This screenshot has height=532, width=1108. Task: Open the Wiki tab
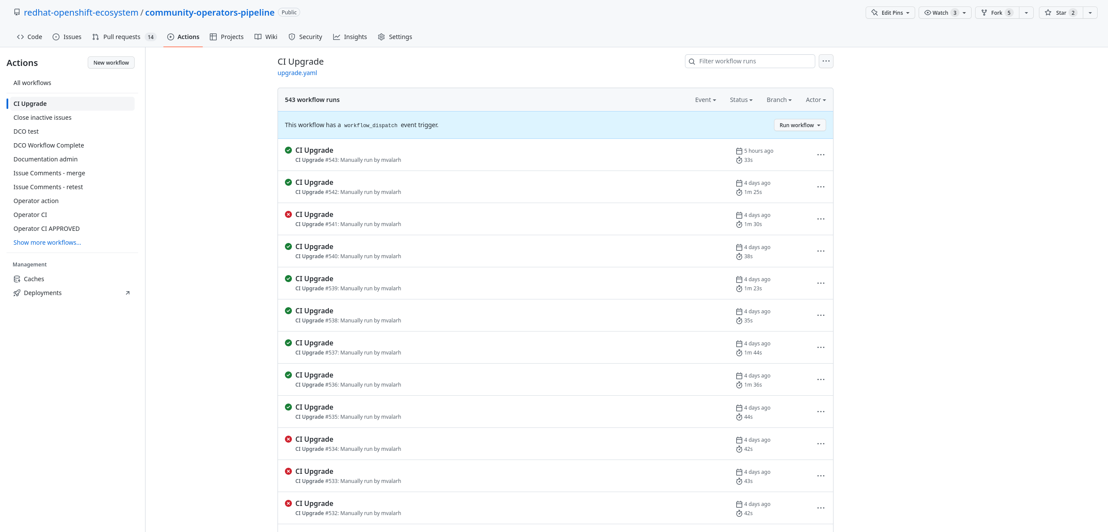click(266, 37)
